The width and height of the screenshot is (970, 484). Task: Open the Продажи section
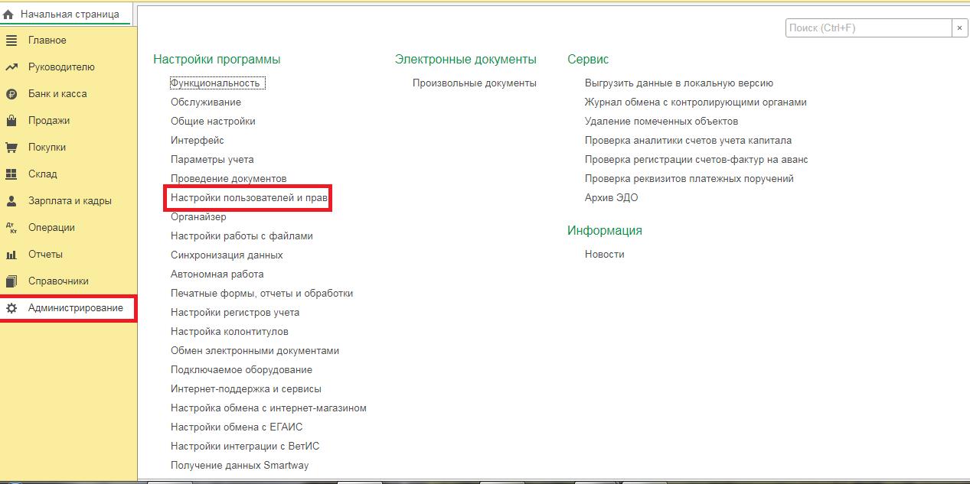pos(49,121)
